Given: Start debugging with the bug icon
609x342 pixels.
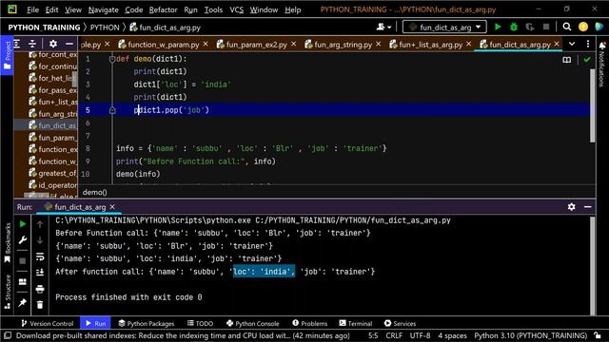Looking at the screenshot, I should pyautogui.click(x=514, y=27).
